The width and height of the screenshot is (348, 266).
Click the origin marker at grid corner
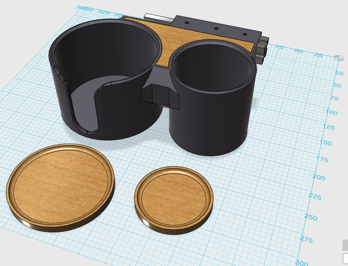coord(339,58)
